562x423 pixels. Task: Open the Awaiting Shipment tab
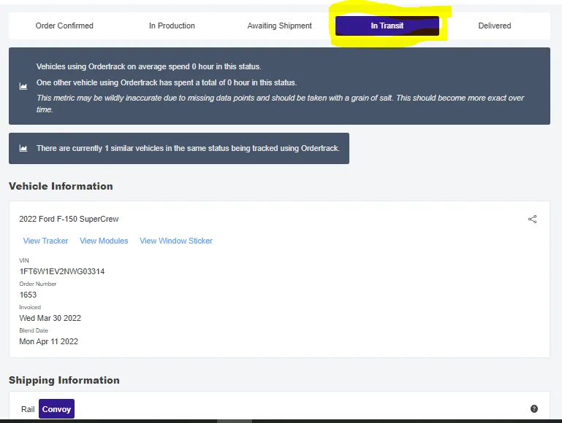coord(279,26)
